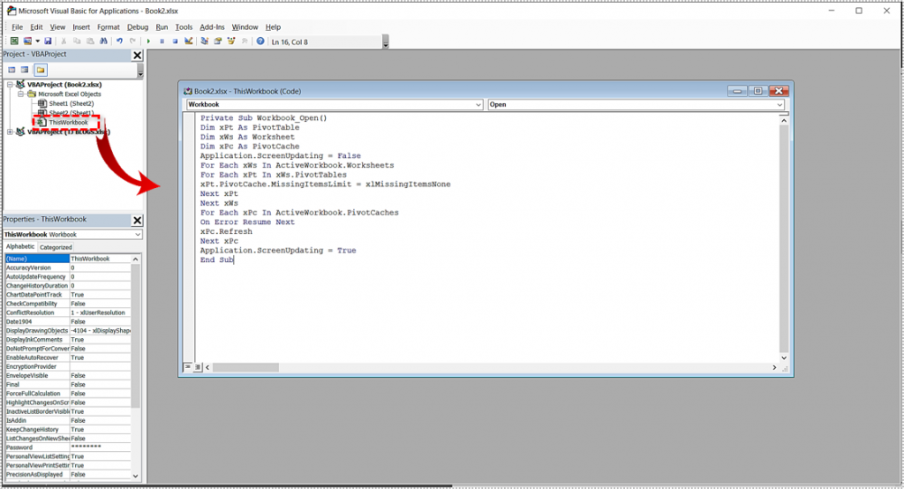Open the ThisWorkbook Workbook properties object dropdown
Screen dimensions: 904x489
(x=137, y=235)
